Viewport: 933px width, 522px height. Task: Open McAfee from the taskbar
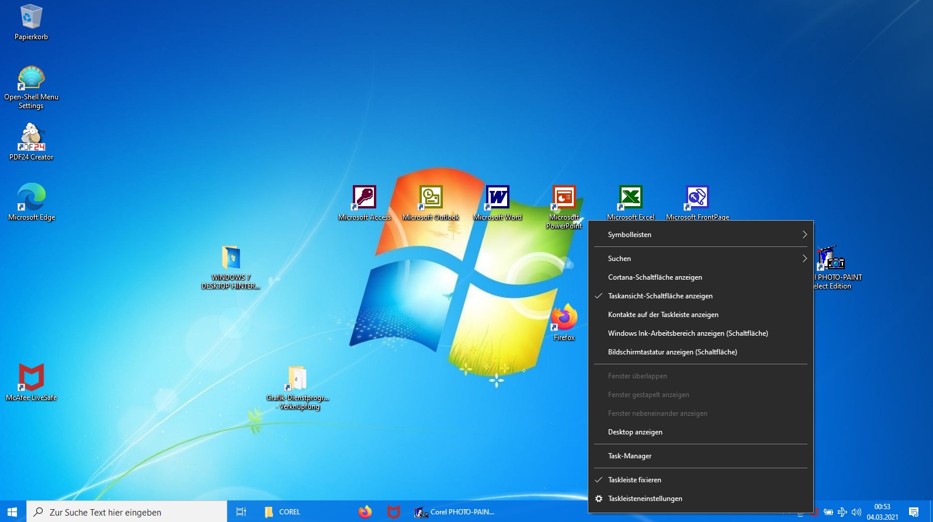pos(394,511)
